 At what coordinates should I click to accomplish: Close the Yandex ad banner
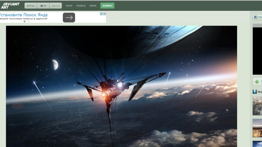104,14
